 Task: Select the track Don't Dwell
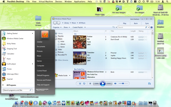point(115,40)
